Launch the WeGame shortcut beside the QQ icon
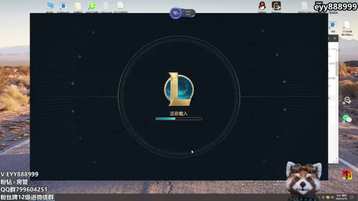The width and height of the screenshot is (358, 201). pyautogui.click(x=276, y=6)
